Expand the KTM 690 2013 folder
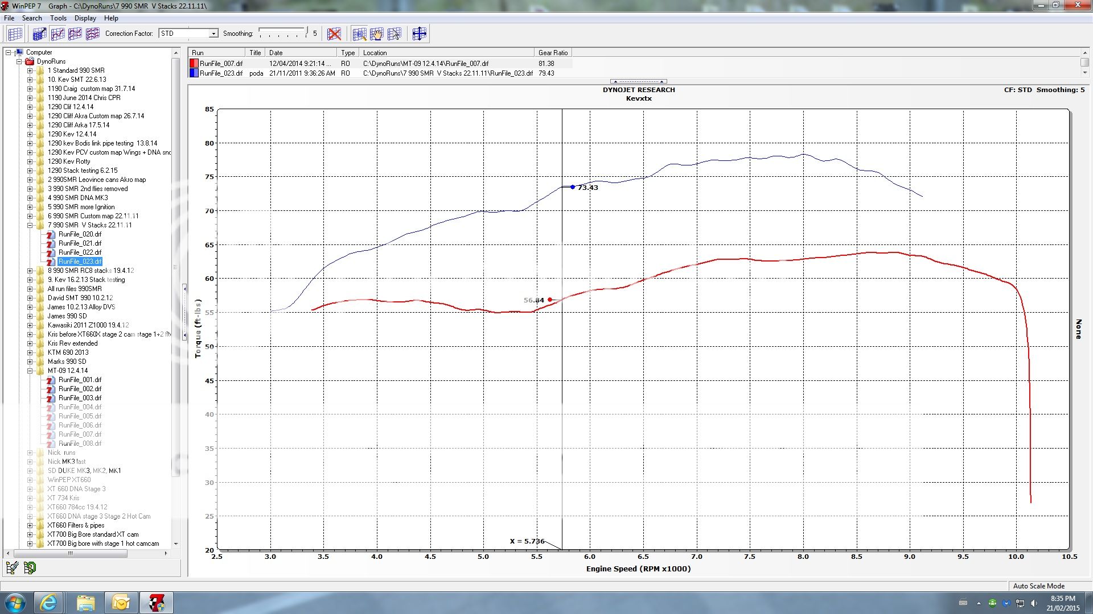The height and width of the screenshot is (614, 1093). click(30, 352)
